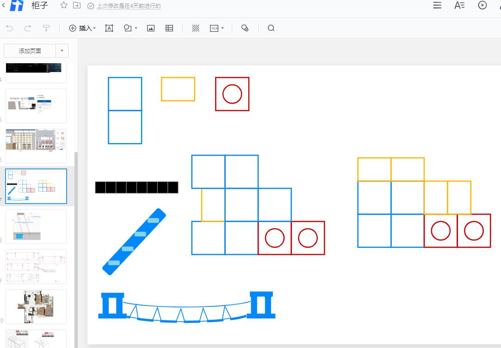501x348 pixels.
Task: Click the back arrow beside the logo
Action: click(x=4, y=6)
